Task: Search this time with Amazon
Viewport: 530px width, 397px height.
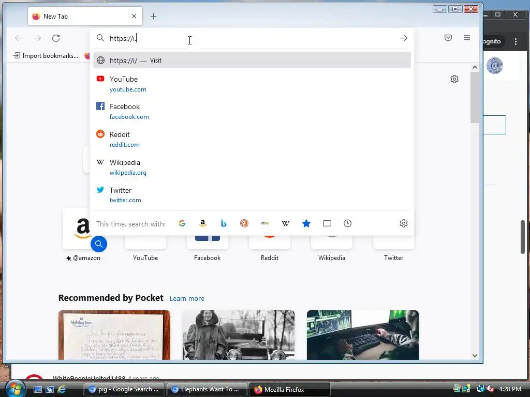Action: pos(203,223)
